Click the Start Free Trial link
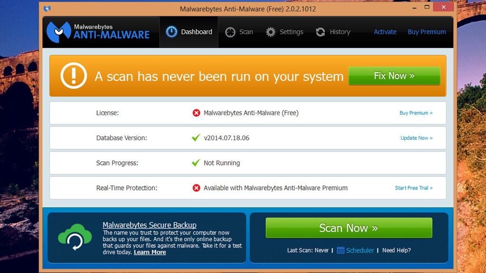Image resolution: width=486 pixels, height=273 pixels. 414,188
